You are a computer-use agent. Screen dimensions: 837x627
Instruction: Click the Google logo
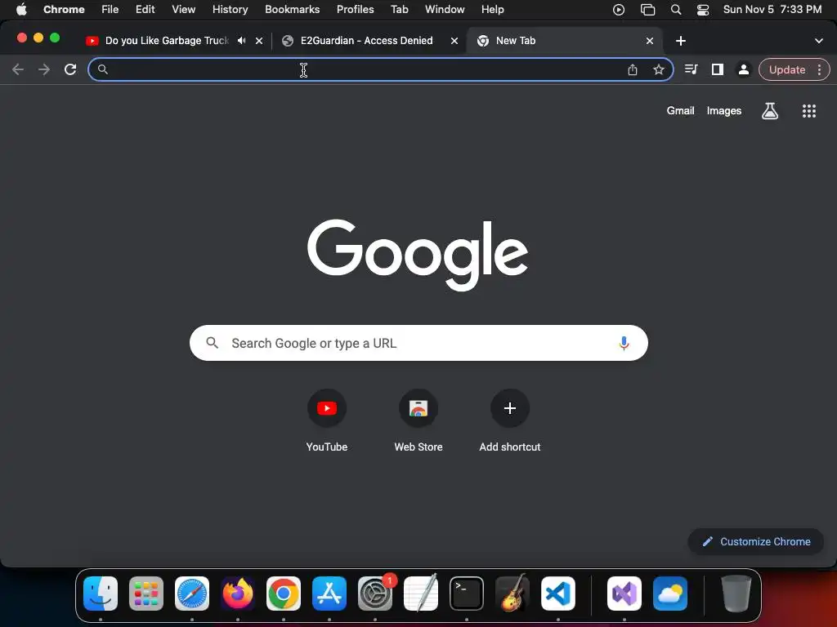point(418,255)
